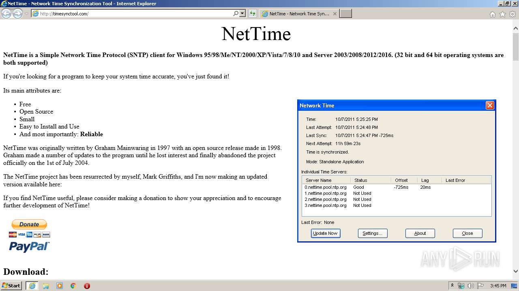Click the Action Center flag tray icon
The width and height of the screenshot is (519, 291).
point(480,286)
